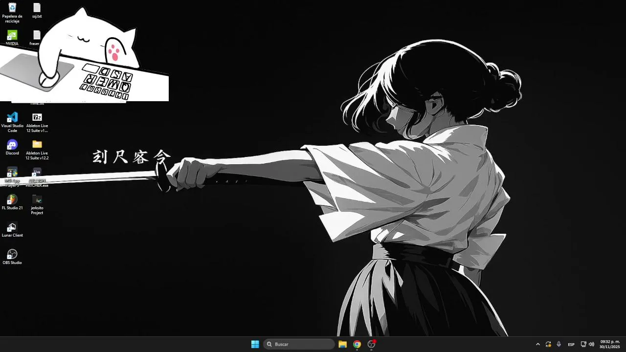Viewport: 626px width, 352px height.
Task: Expand the hidden system tray icons chevron
Action: point(538,344)
